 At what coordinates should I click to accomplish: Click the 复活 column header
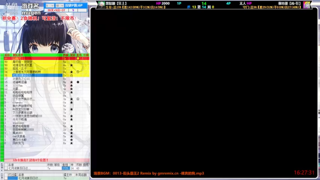[72, 55]
